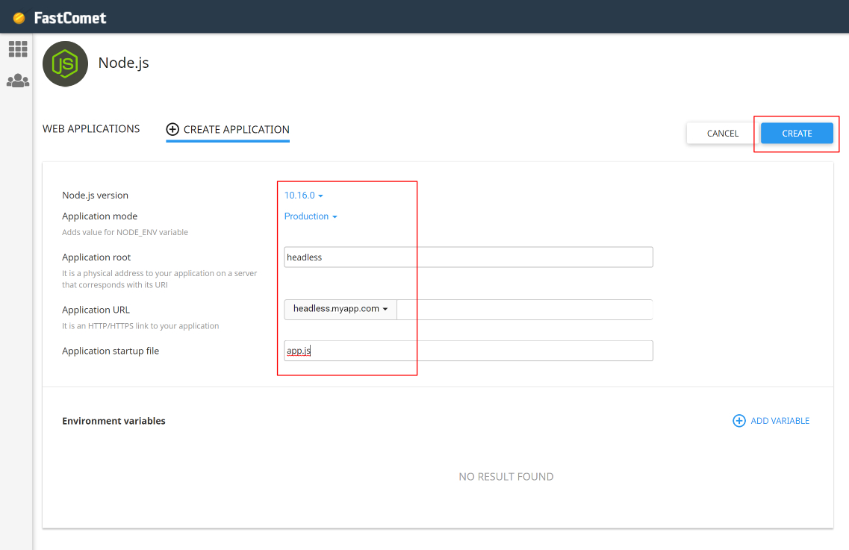Screen dimensions: 849x550
Task: Click the plus circle icon for Add Variable
Action: (x=739, y=421)
